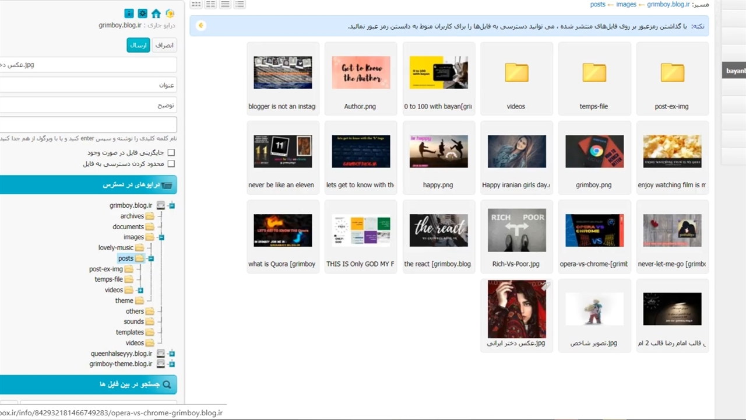Enable replace file if exists checkbox
746x420 pixels.
(171, 153)
